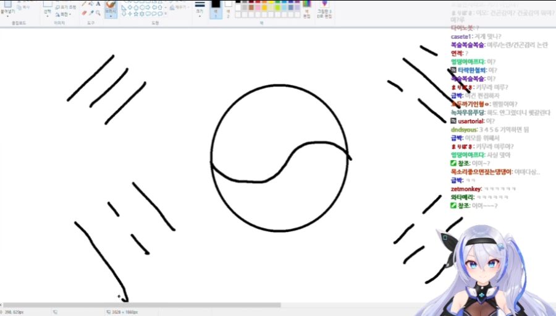
Task: Click the Select (선택) rectangle icon
Action: (x=48, y=4)
